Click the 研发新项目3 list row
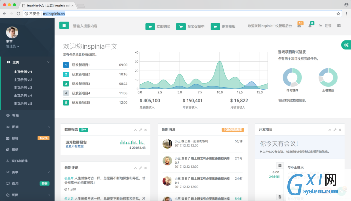Image resolution: width=351 pixels, height=201 pixels. (95, 84)
